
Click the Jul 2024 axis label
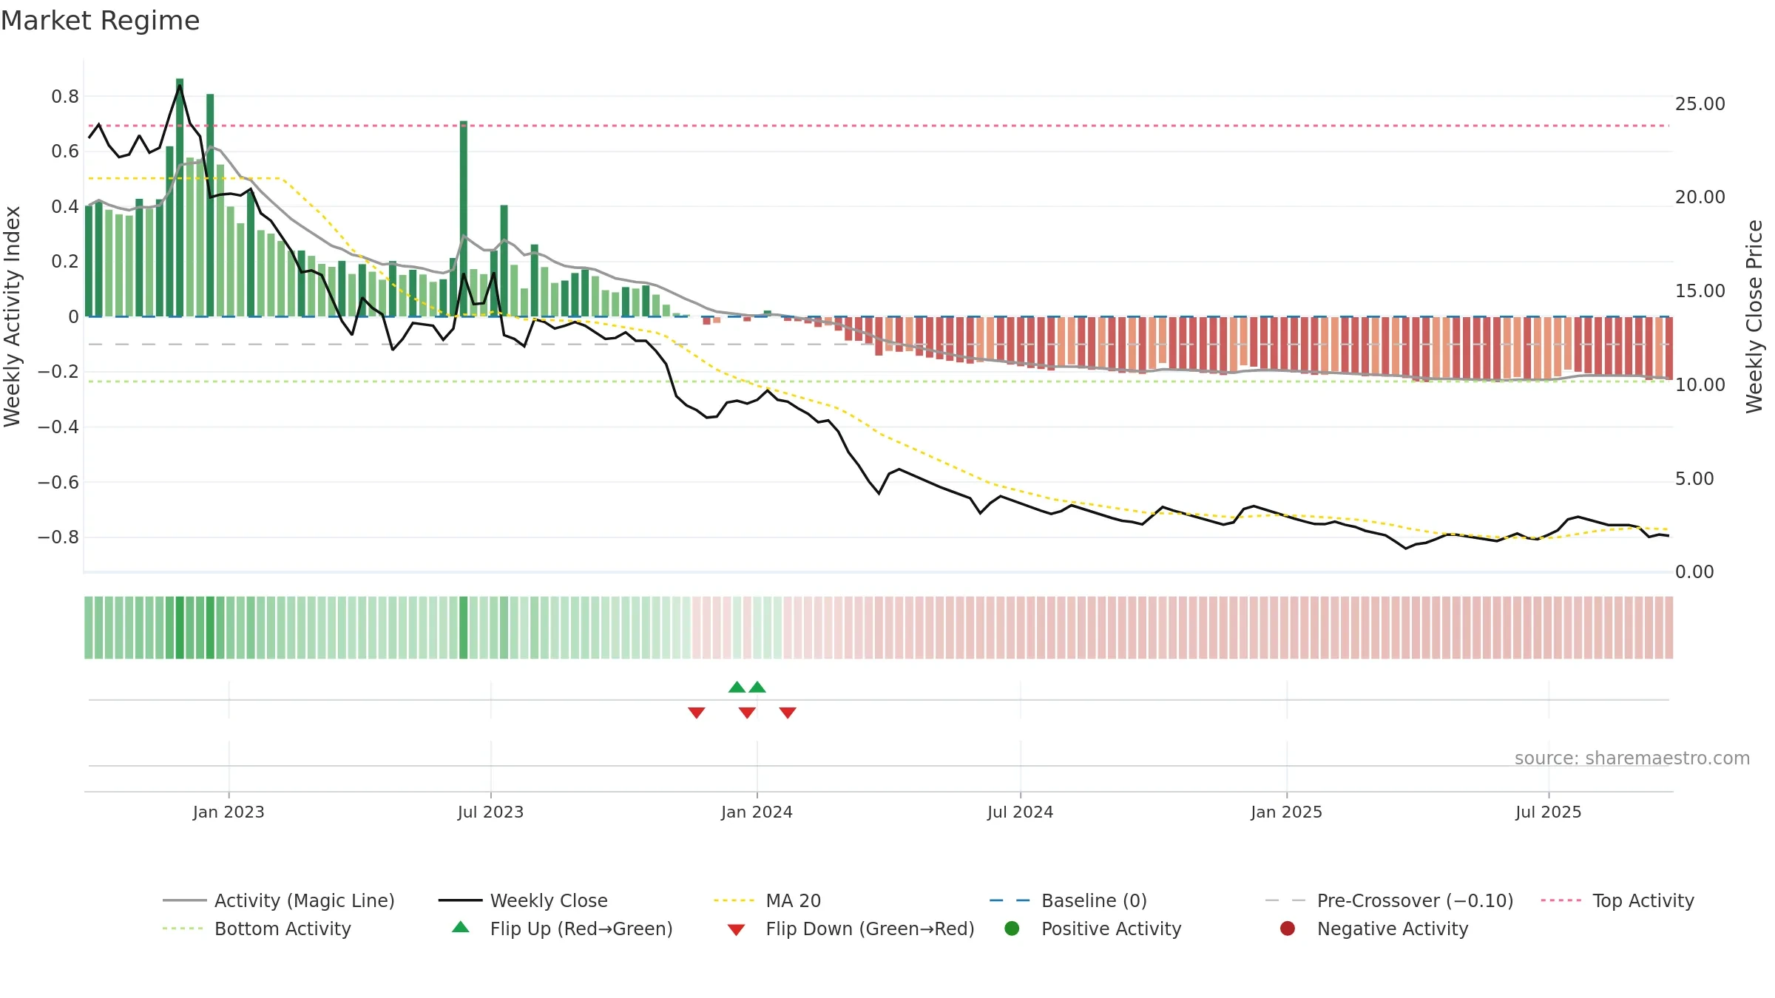(x=1020, y=812)
